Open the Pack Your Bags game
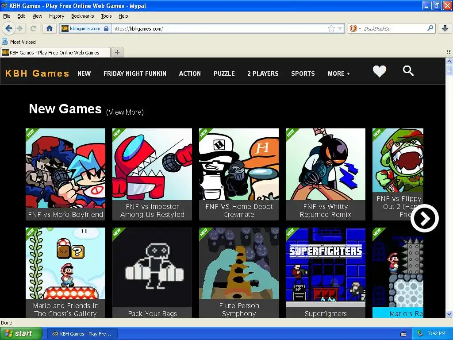The width and height of the screenshot is (453, 340). 152,272
